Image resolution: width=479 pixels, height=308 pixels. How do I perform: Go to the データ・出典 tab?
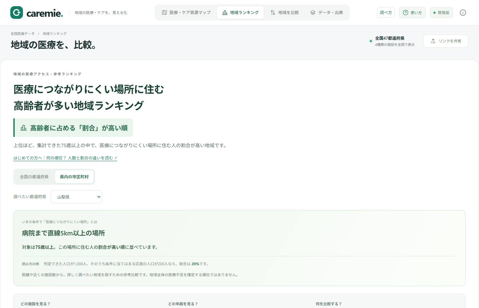pyautogui.click(x=326, y=13)
